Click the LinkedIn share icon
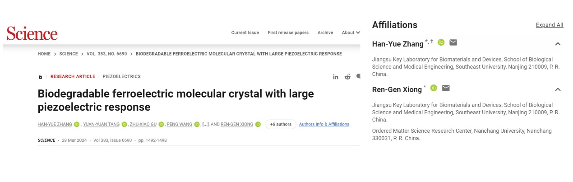 pos(336,77)
